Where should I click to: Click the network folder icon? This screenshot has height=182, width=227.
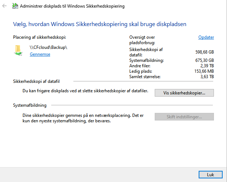click(19, 50)
